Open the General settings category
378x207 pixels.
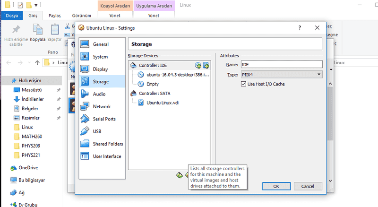point(101,44)
